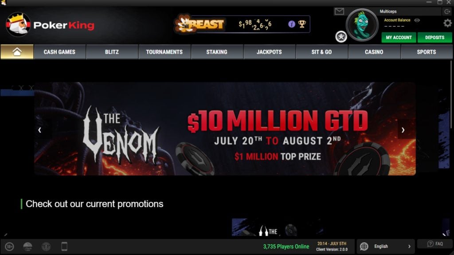The image size is (454, 255).
Task: Click the star badge beside the avatar
Action: click(341, 37)
